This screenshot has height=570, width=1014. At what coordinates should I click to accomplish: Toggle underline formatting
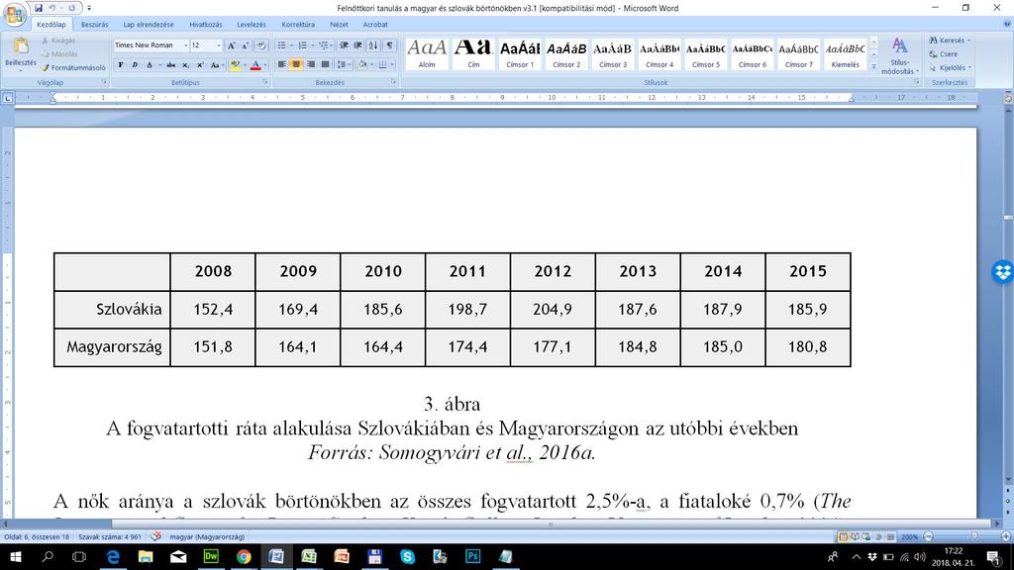150,64
